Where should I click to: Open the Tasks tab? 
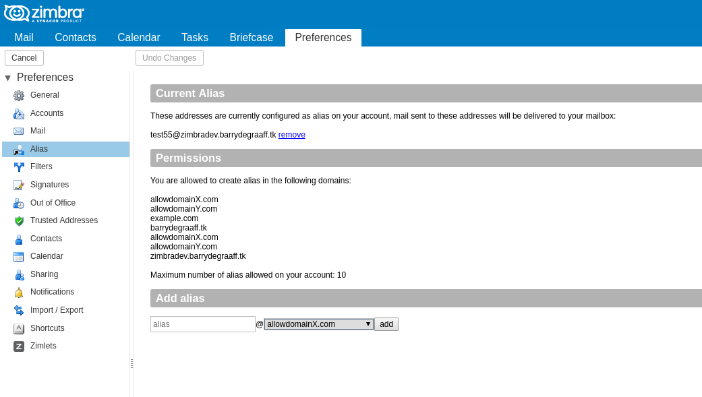[195, 38]
